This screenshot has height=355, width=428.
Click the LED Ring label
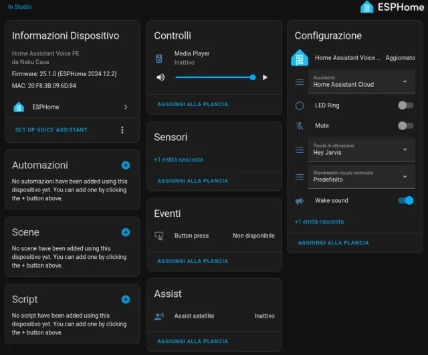[327, 105]
